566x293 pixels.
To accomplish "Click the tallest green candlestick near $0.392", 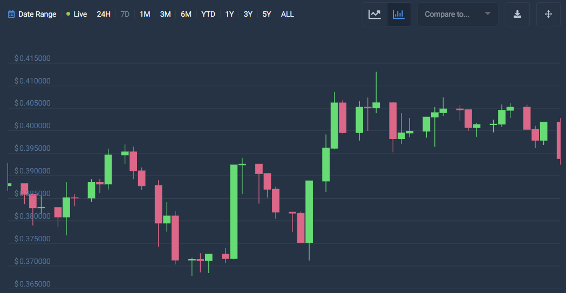I will click(234, 212).
